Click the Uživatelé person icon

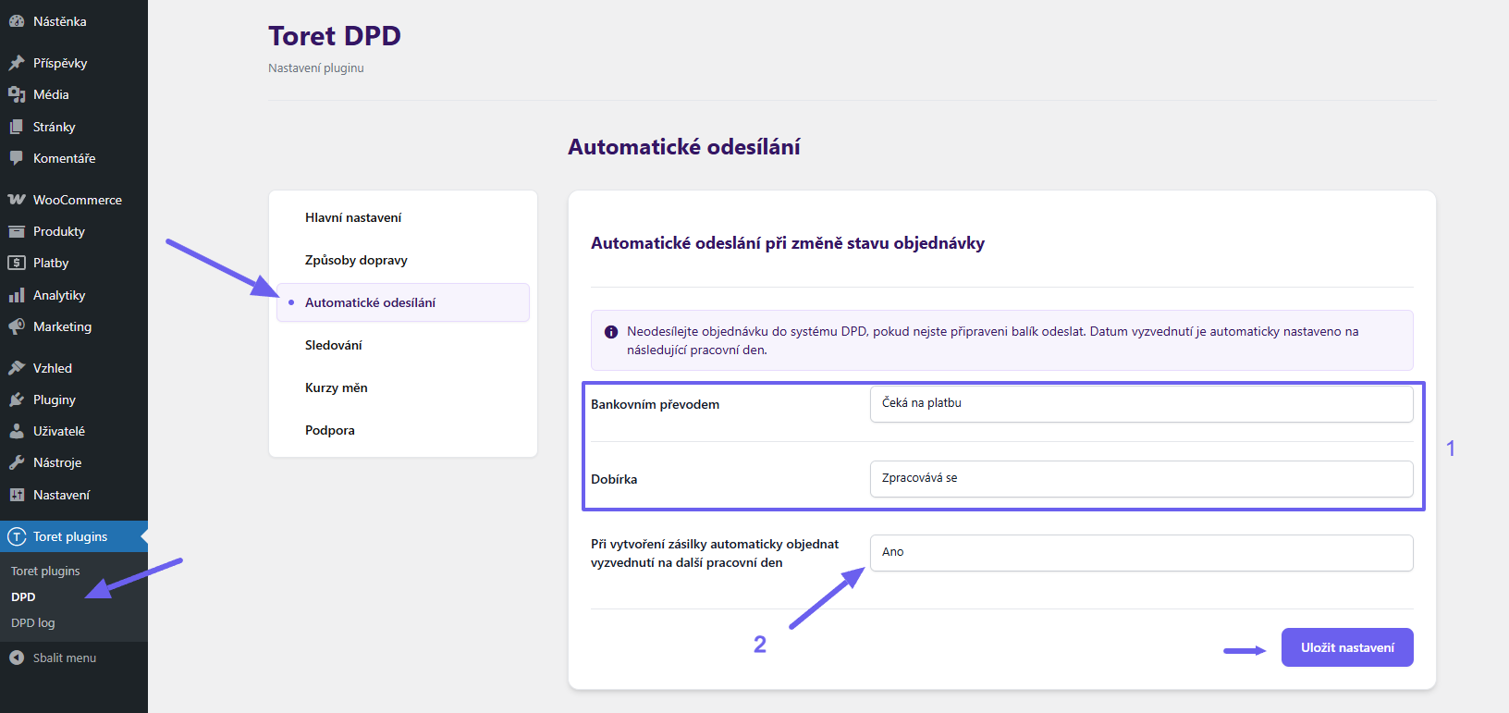click(x=17, y=431)
